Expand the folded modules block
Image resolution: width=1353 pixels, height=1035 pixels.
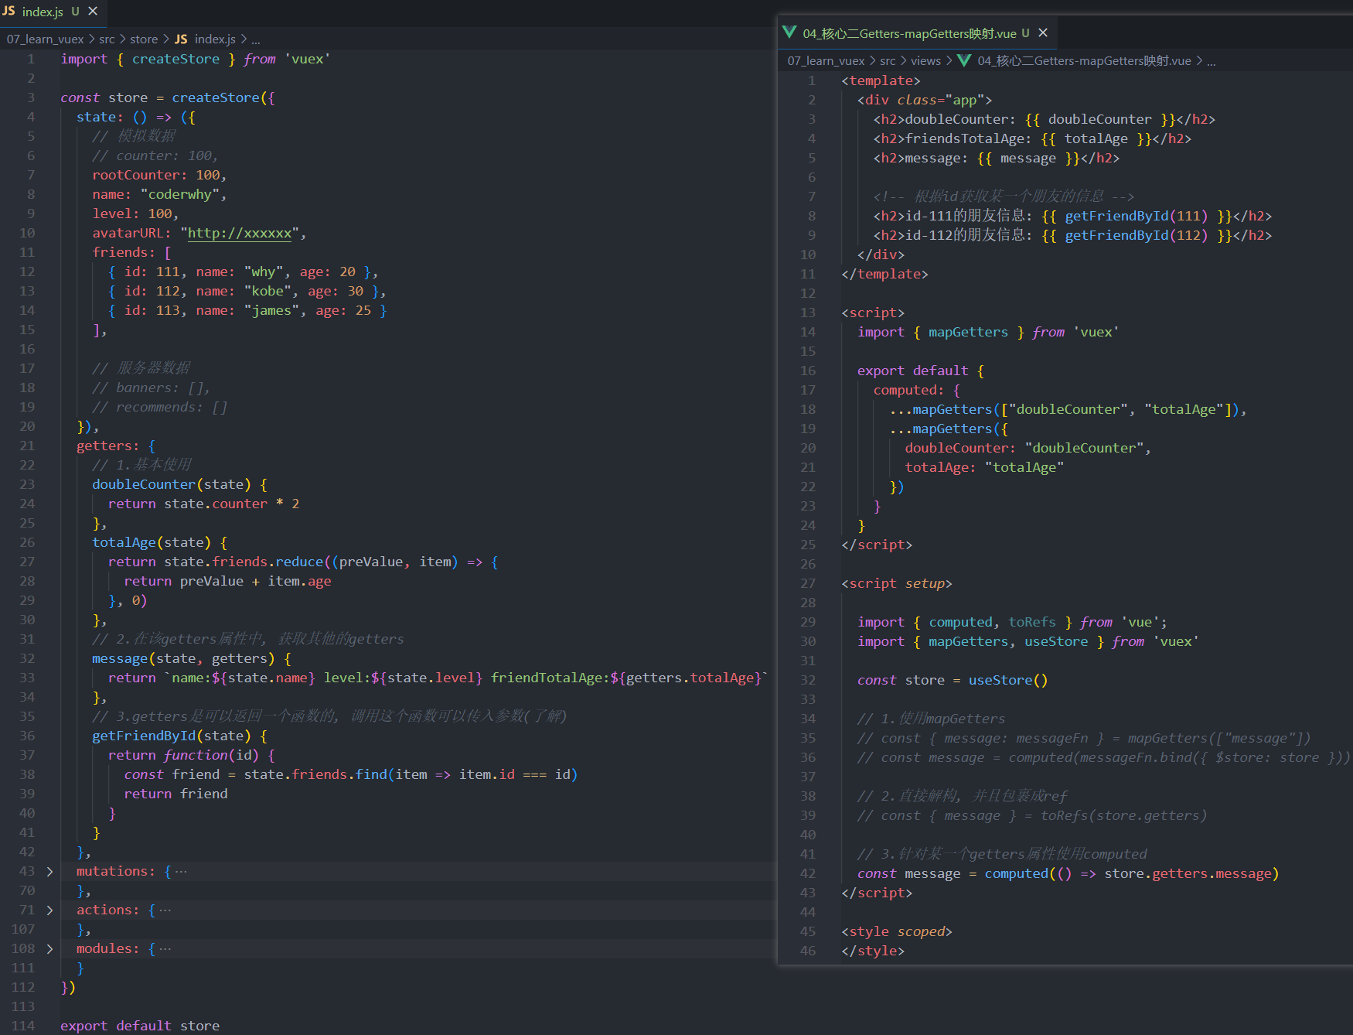[49, 949]
